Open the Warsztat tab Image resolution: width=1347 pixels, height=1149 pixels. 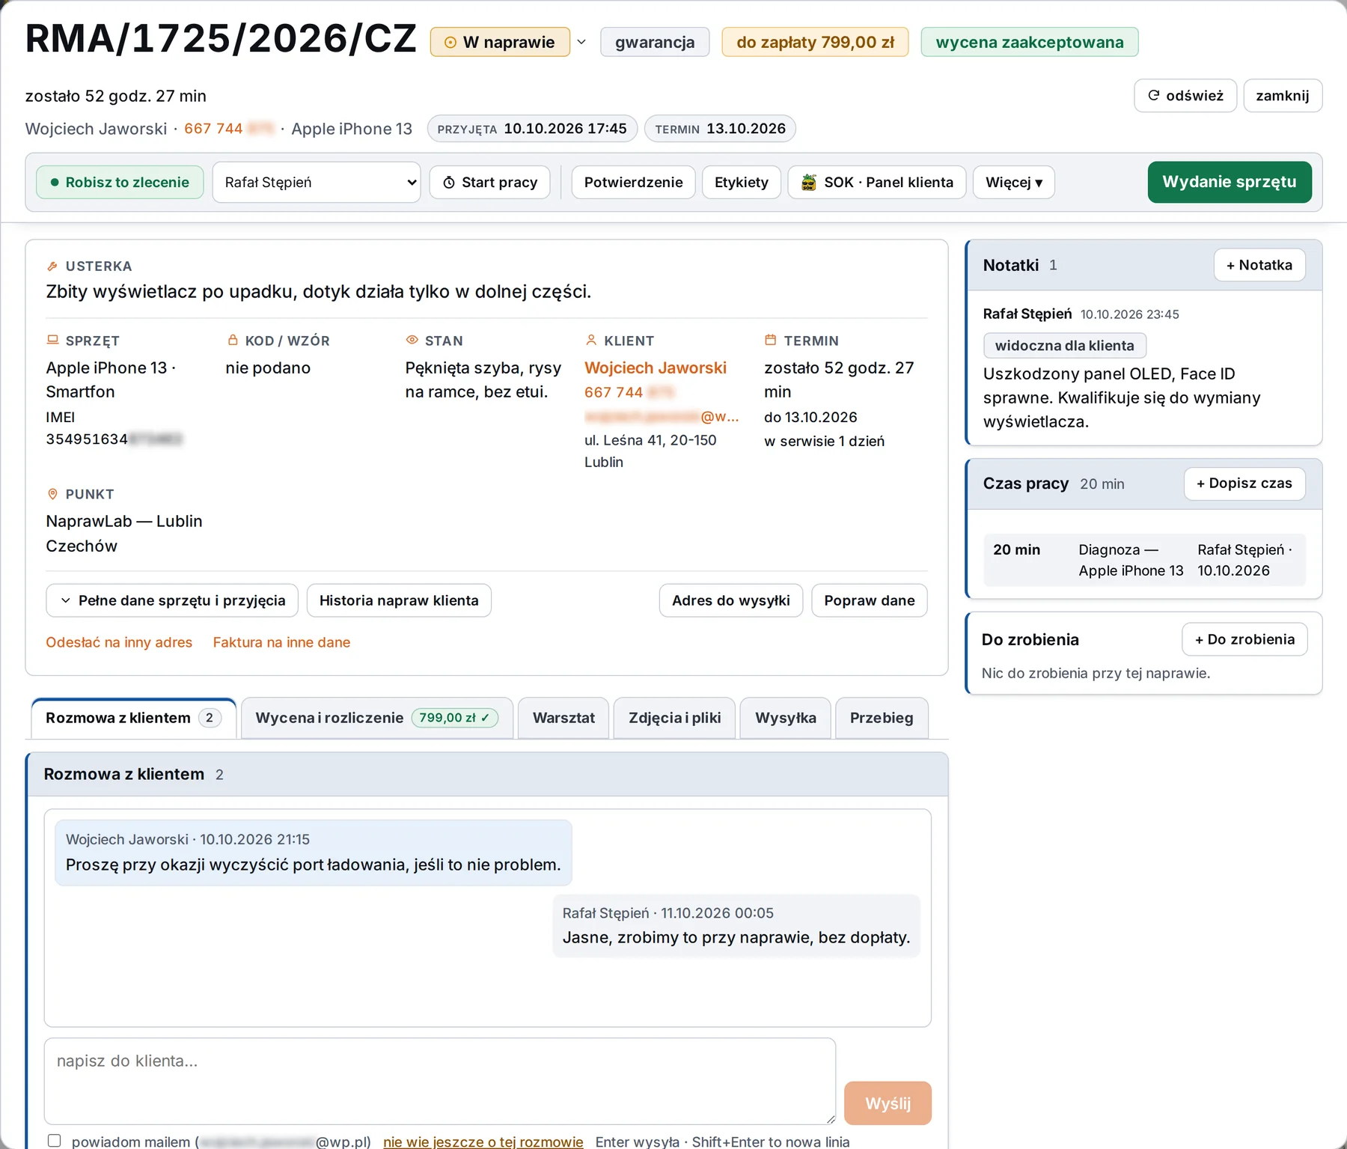point(563,718)
